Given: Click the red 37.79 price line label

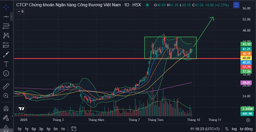Looking at the screenshot, I should pos(246,67).
